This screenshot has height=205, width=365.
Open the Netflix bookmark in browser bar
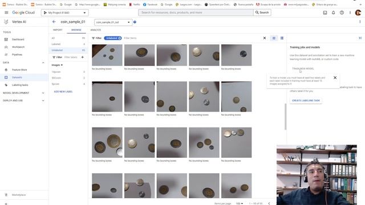135,5
